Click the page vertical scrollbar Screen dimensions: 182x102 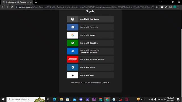pos(181,63)
